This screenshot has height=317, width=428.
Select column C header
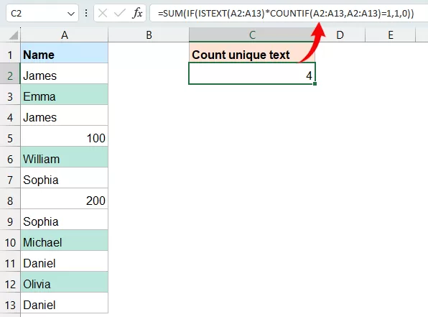pyautogui.click(x=252, y=35)
